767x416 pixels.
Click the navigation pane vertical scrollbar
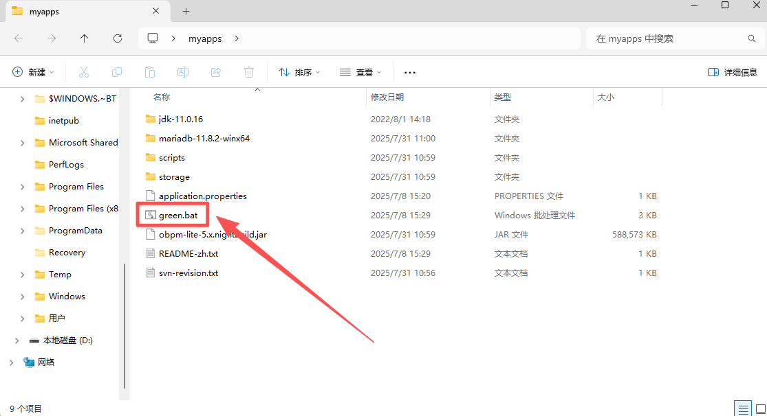click(125, 323)
